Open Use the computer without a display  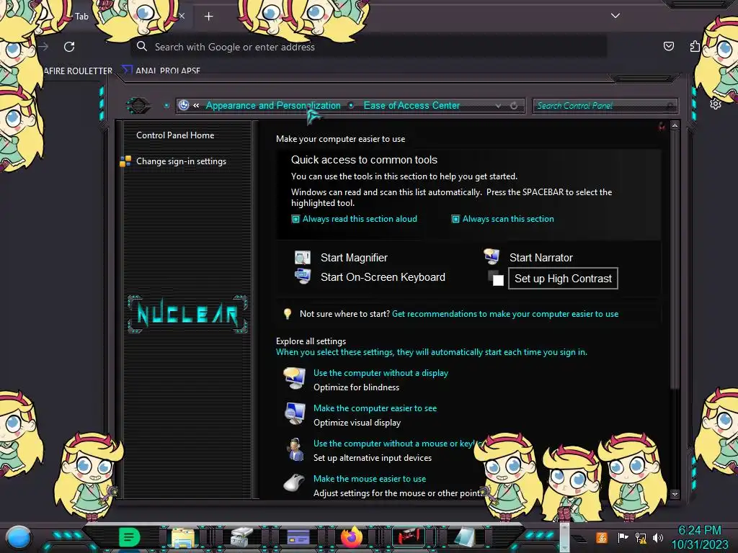(381, 373)
